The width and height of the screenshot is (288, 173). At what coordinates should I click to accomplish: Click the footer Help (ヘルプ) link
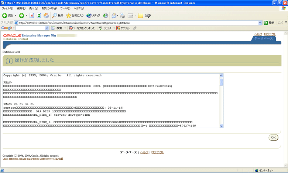click(x=144, y=152)
